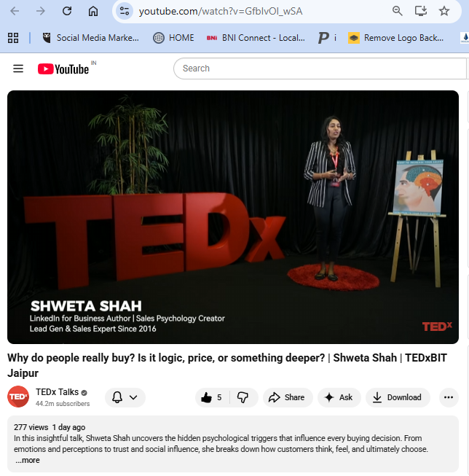Bookmark this page with the star icon
469x476 pixels.
point(444,11)
